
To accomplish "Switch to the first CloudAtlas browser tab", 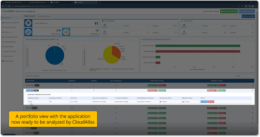I will tap(14, 2).
